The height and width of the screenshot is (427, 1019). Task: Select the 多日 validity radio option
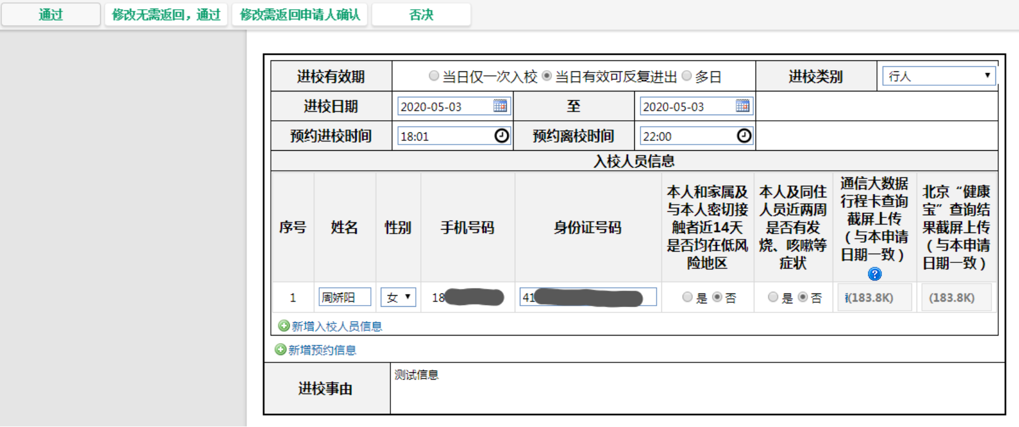pos(687,76)
